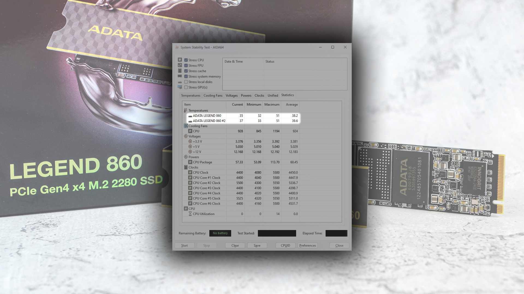Click the Powers category icon
This screenshot has width=524, height=294.
click(x=186, y=157)
